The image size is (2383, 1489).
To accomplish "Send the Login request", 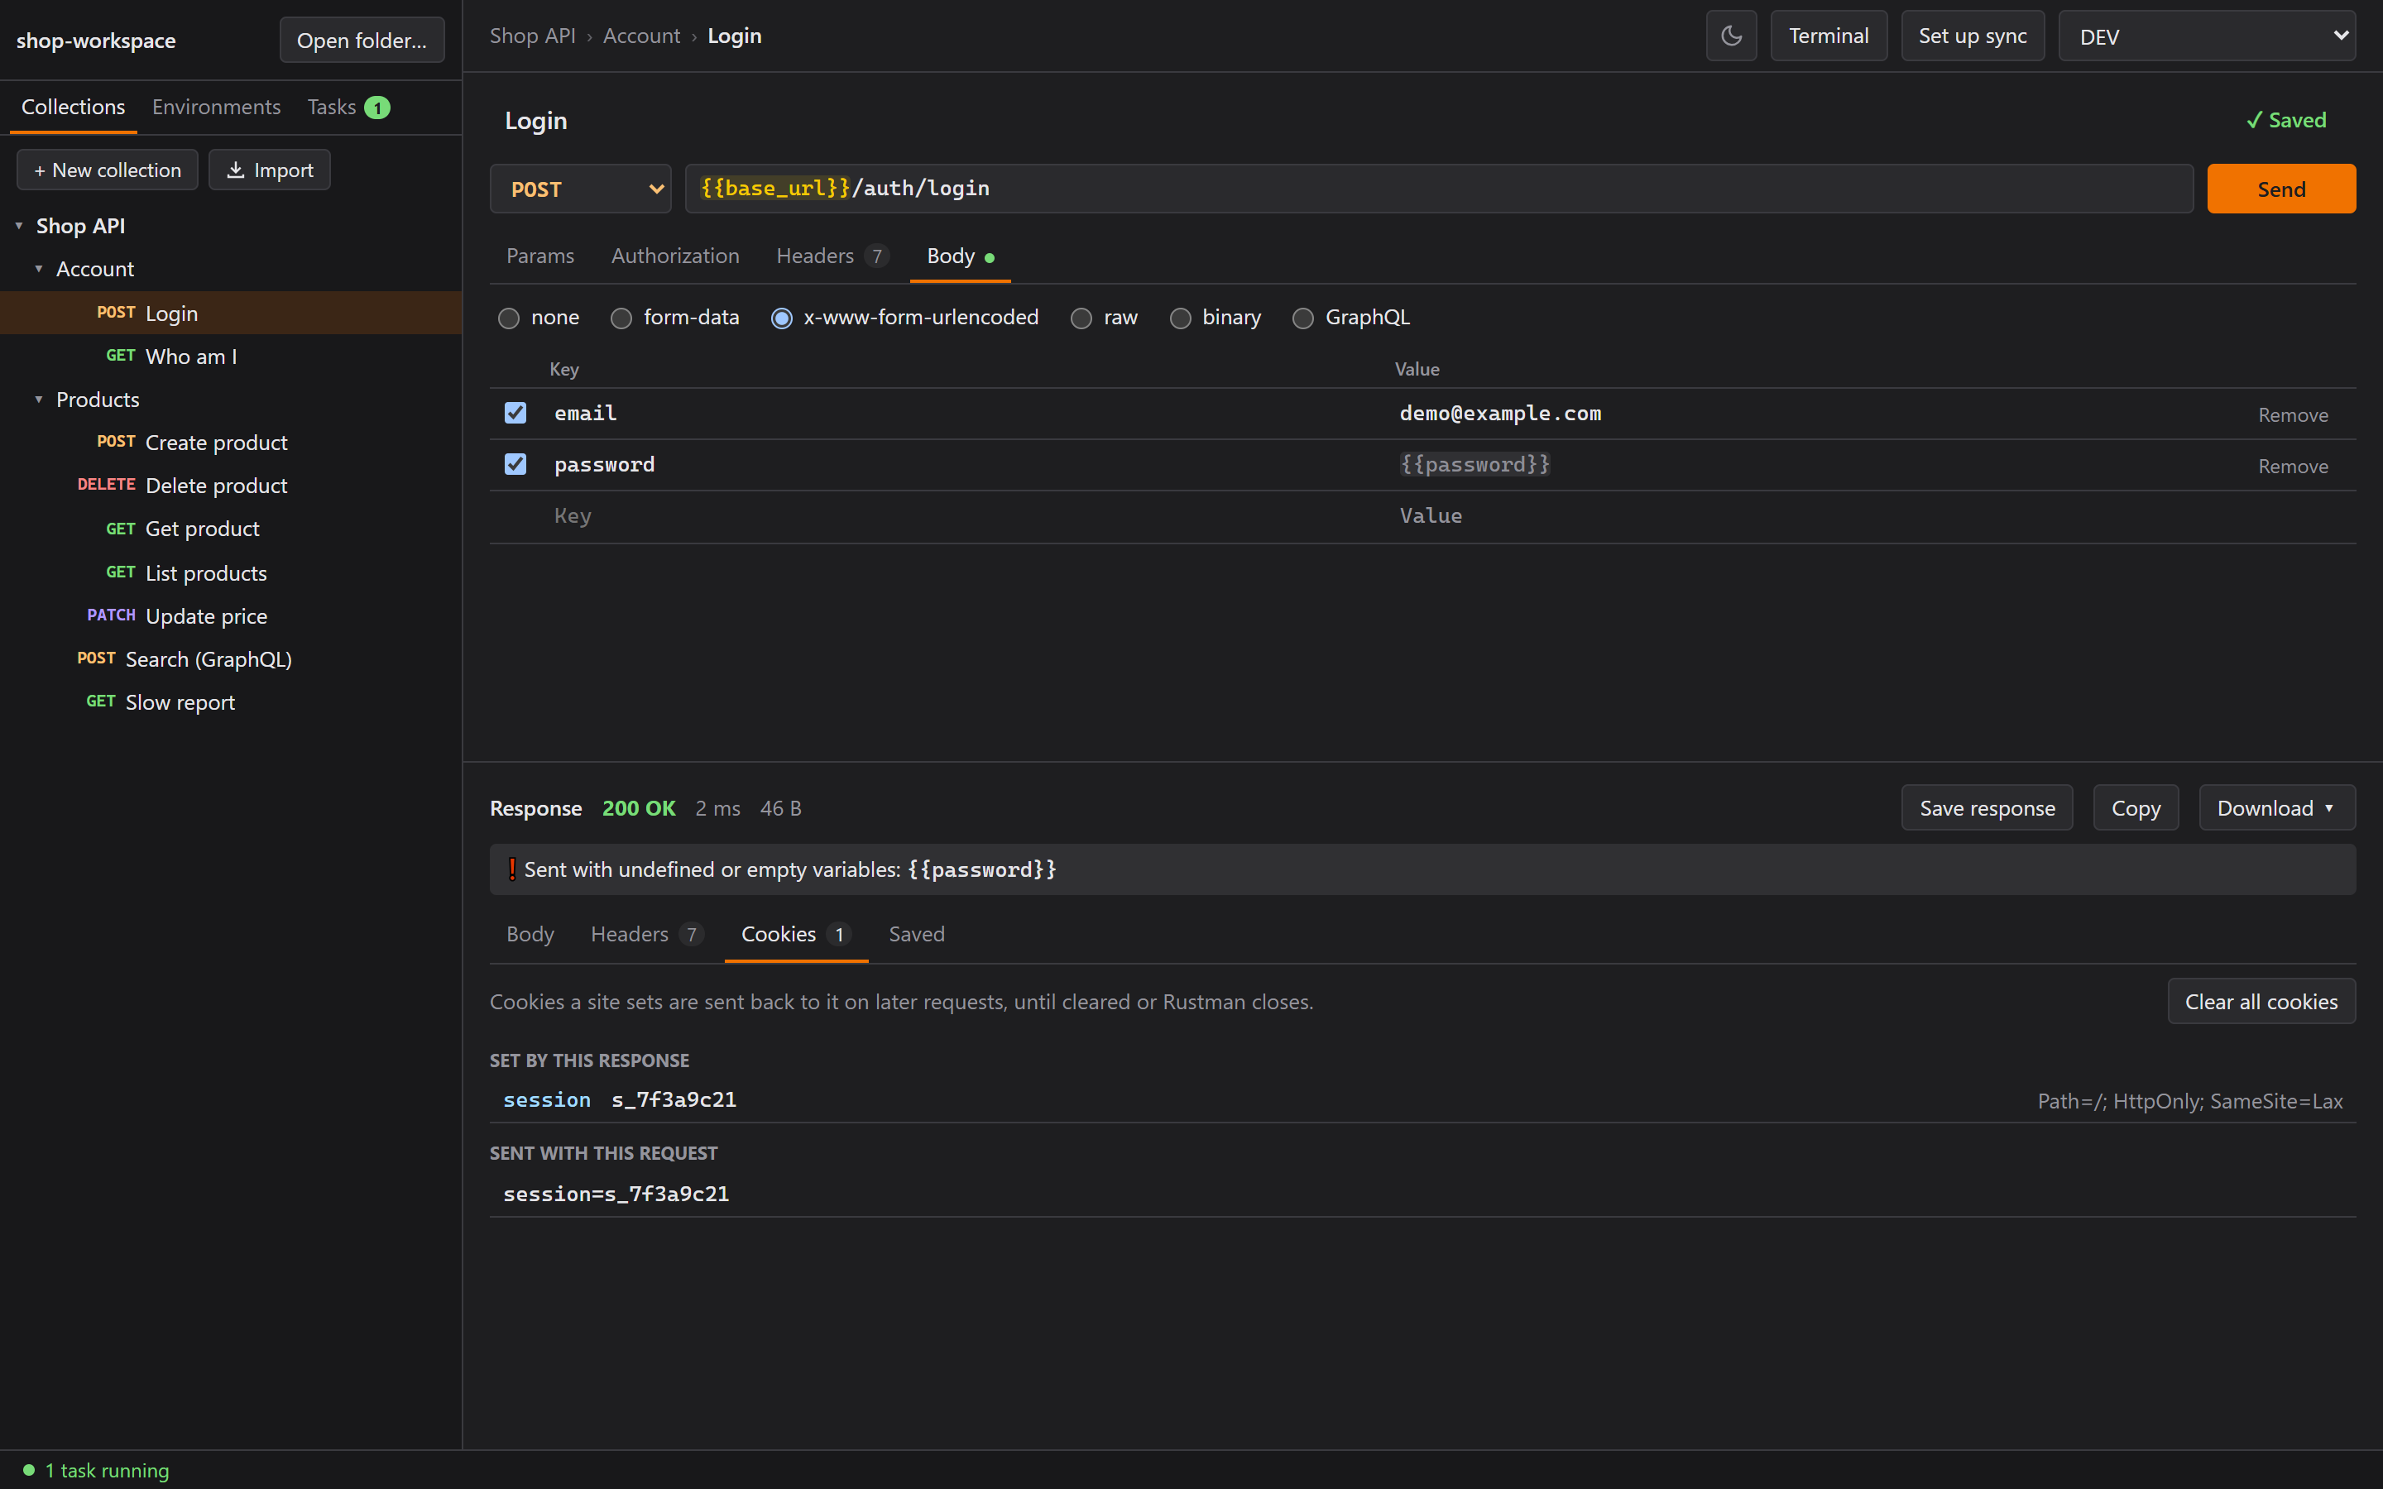I will point(2280,188).
